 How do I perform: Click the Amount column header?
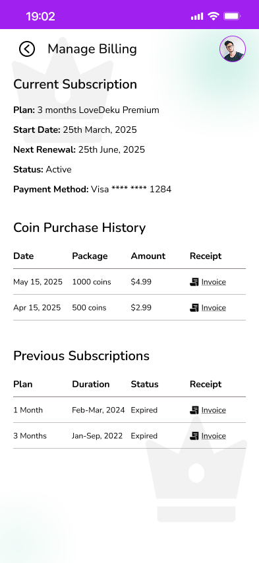tap(148, 256)
